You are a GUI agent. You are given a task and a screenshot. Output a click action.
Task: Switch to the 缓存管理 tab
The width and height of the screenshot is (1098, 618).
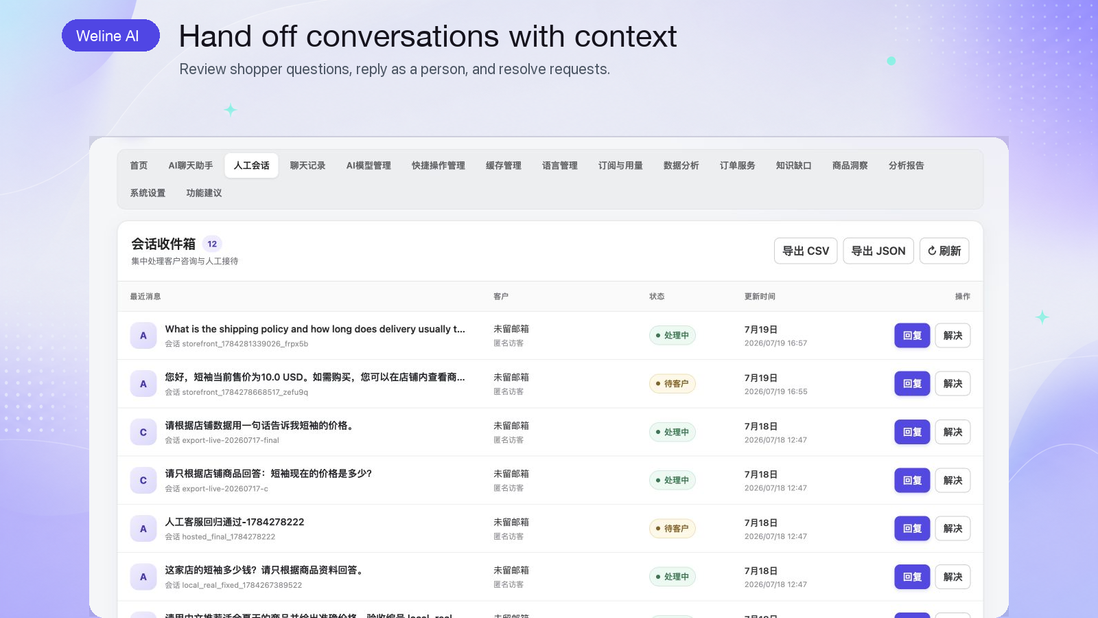(x=504, y=165)
